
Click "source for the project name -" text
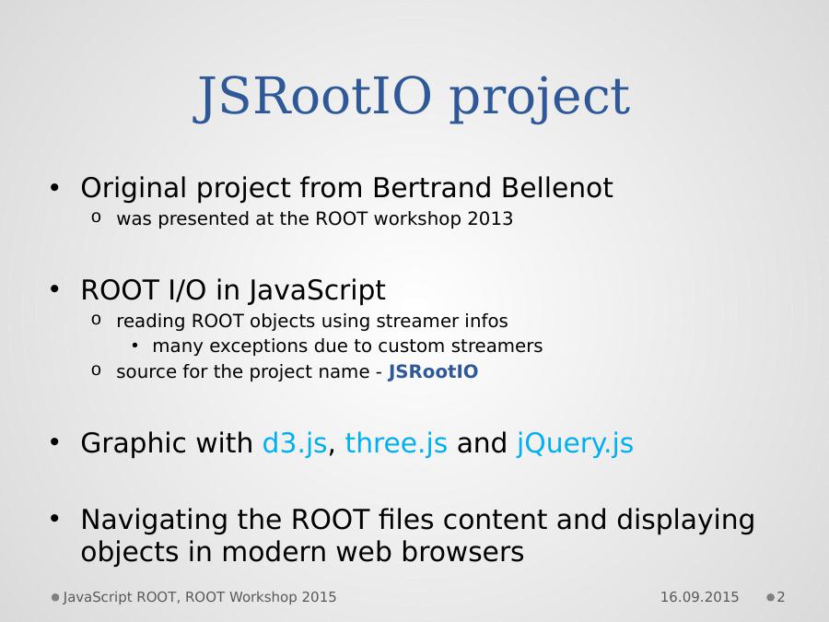(250, 372)
